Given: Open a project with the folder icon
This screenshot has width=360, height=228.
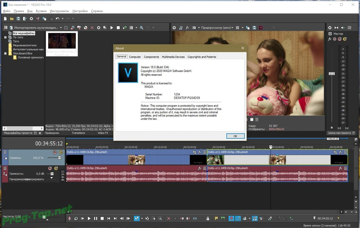Looking at the screenshot, I should [x=12, y=19].
